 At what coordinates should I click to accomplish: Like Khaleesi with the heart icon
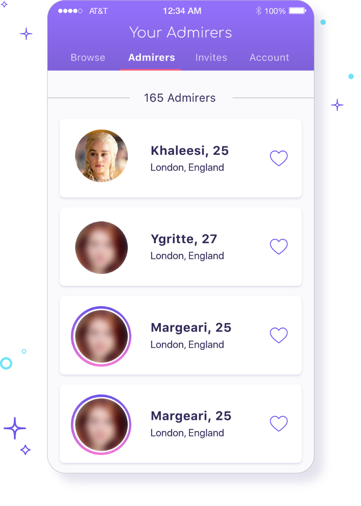pyautogui.click(x=279, y=158)
